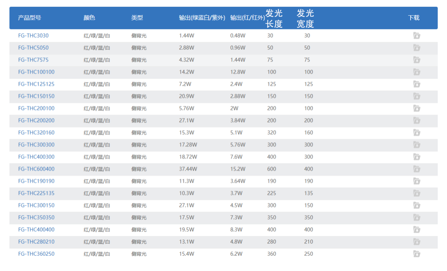Click width value 210
The height and width of the screenshot is (271, 447).
(309, 242)
